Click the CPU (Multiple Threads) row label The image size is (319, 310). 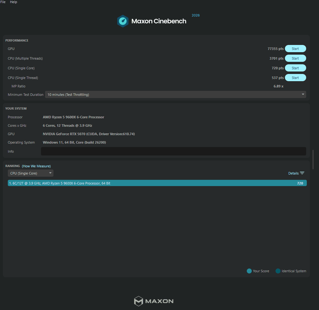[x=25, y=58]
